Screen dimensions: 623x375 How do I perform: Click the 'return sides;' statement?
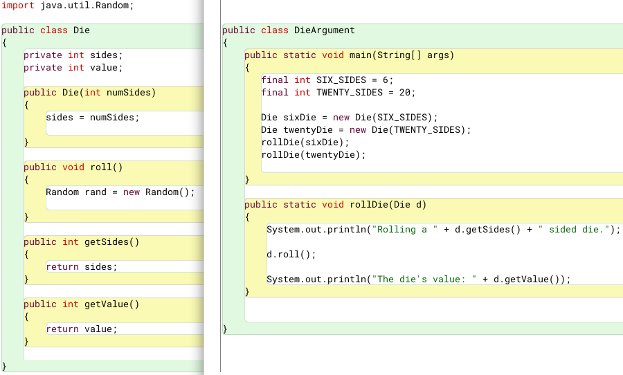coord(82,267)
